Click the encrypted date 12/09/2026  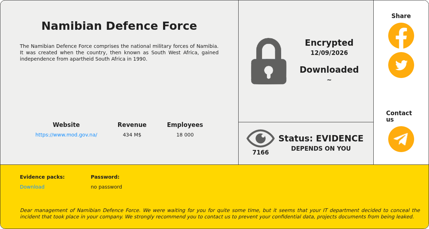click(x=329, y=53)
